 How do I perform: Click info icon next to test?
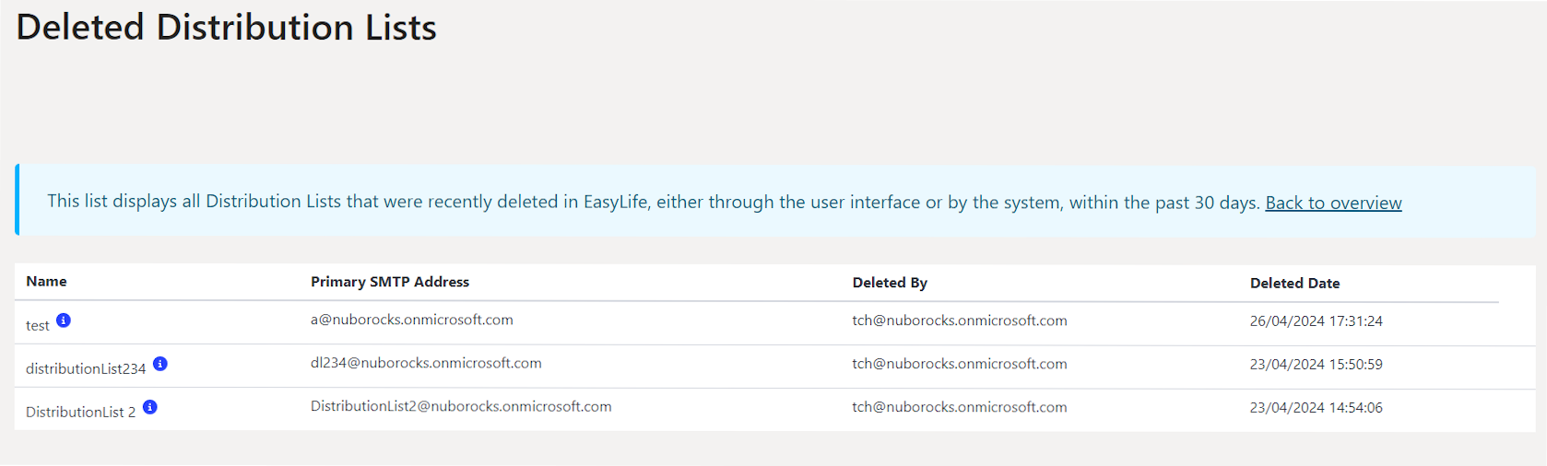coord(64,320)
